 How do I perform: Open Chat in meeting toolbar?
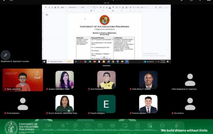[x=75, y=127]
